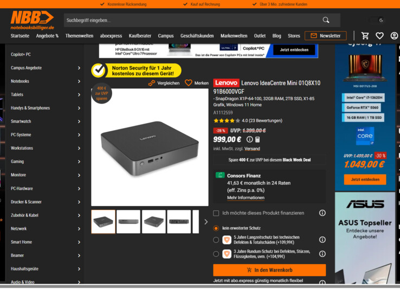Screen dimensions: 400x289
Task: Open the financing calculator icon beside price
Action: (x=257, y=139)
